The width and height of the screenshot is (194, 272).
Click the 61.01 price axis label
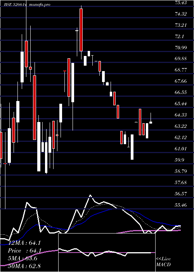[x=181, y=149]
